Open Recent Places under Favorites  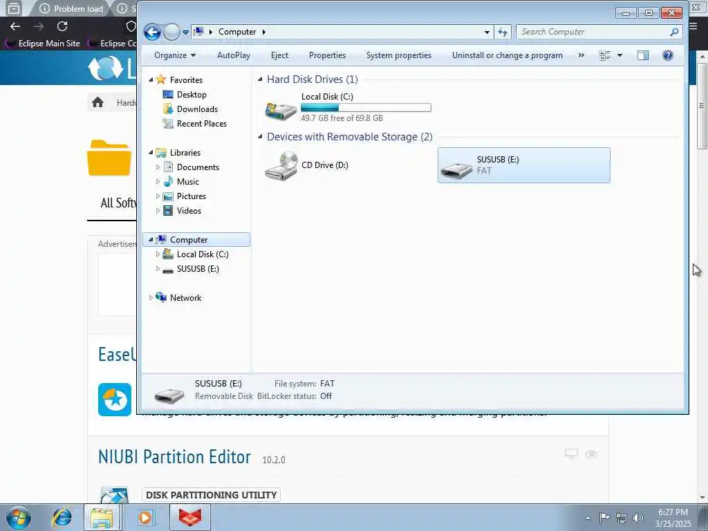tap(202, 123)
